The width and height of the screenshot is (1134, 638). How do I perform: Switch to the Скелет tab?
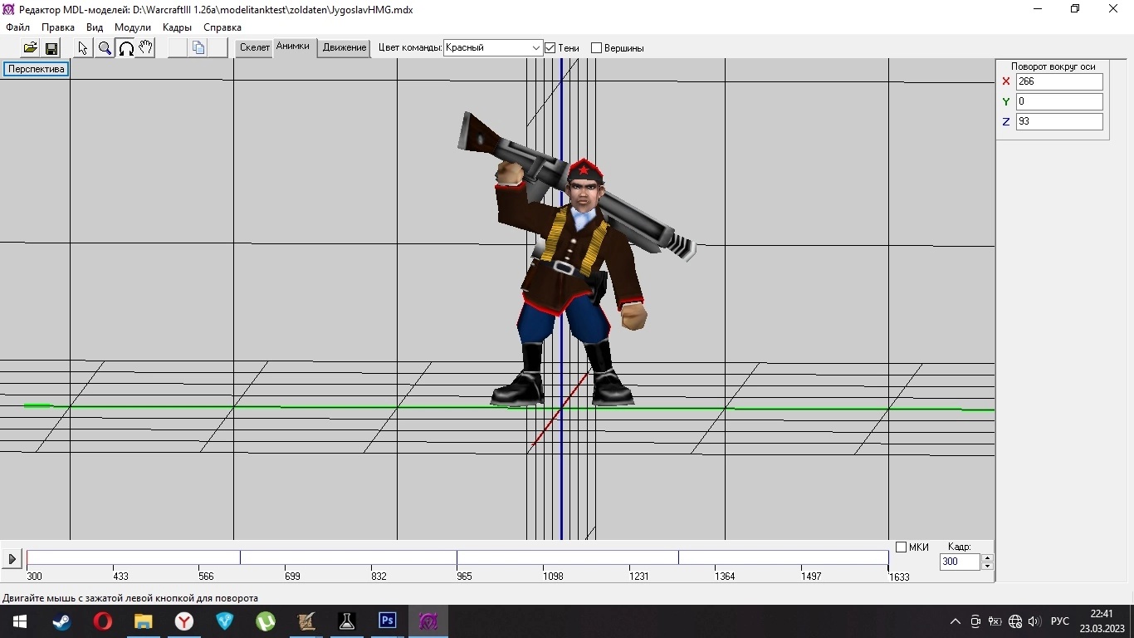[254, 47]
